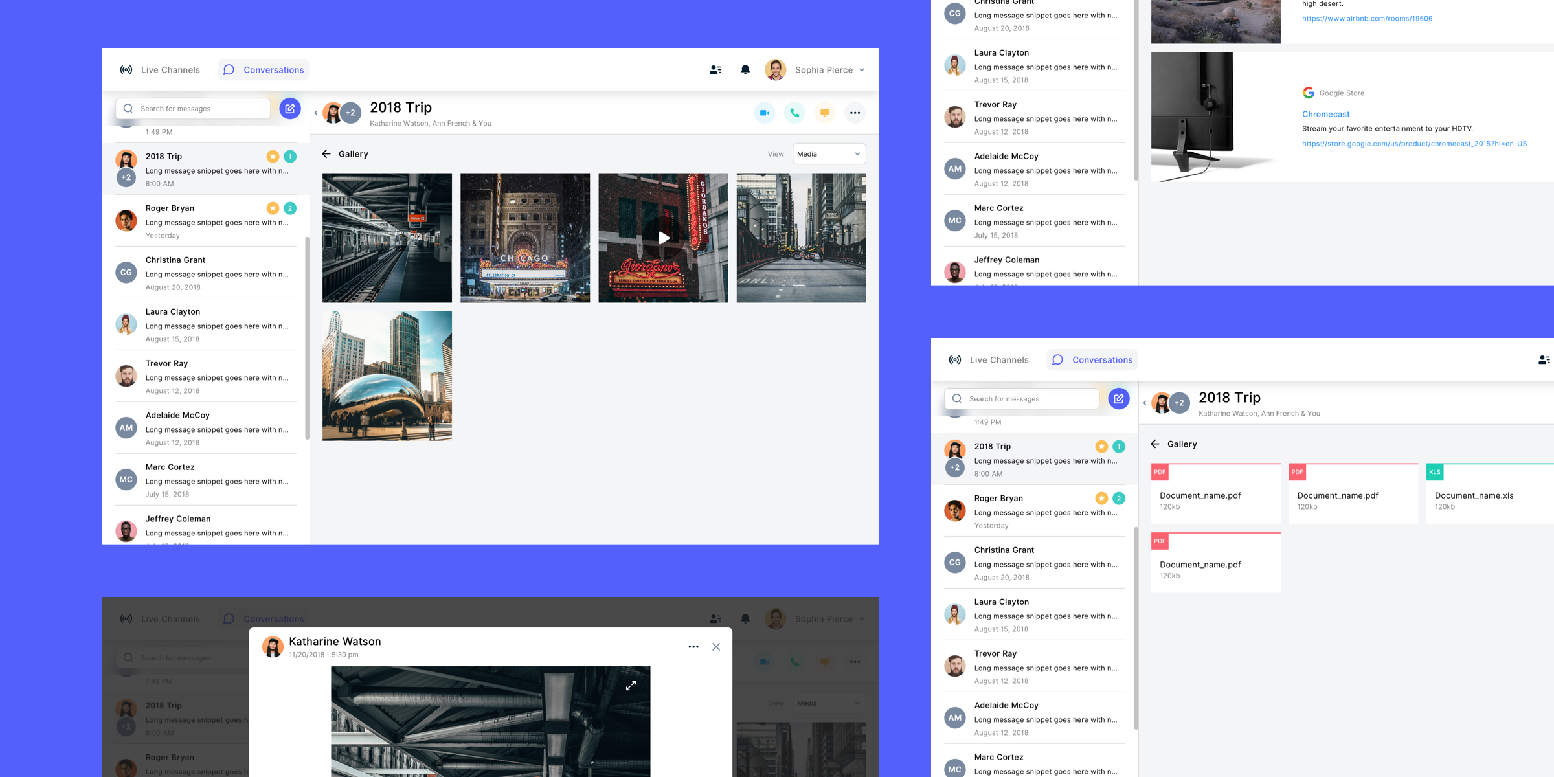This screenshot has height=777, width=1554.
Task: Switch to Live Channels tab in top-left window
Action: pos(160,70)
